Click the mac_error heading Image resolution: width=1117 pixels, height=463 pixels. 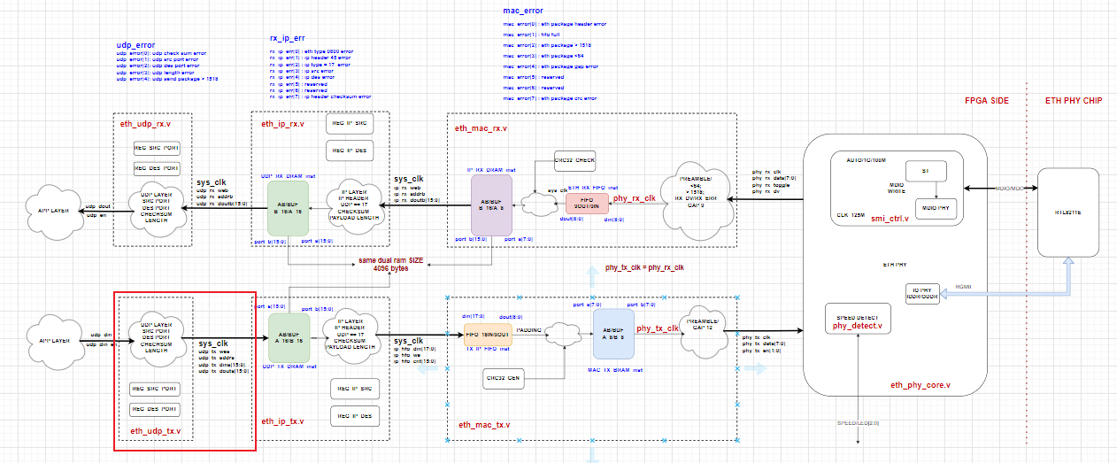[522, 11]
